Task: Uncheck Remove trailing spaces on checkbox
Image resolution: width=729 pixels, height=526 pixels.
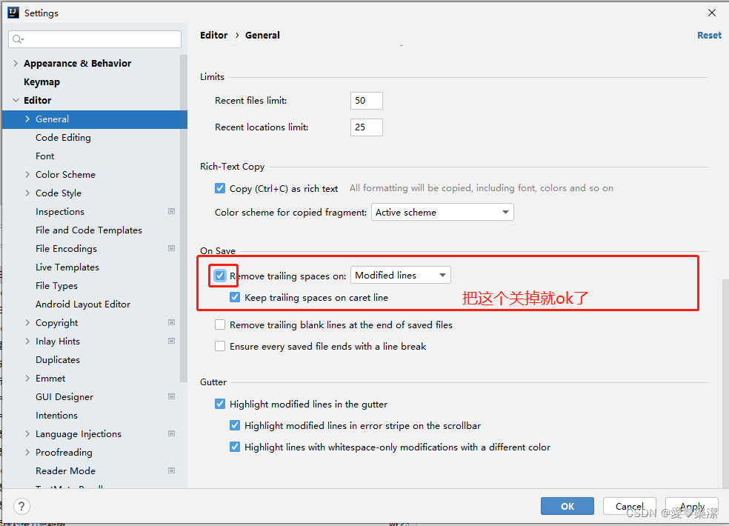Action: (x=220, y=276)
